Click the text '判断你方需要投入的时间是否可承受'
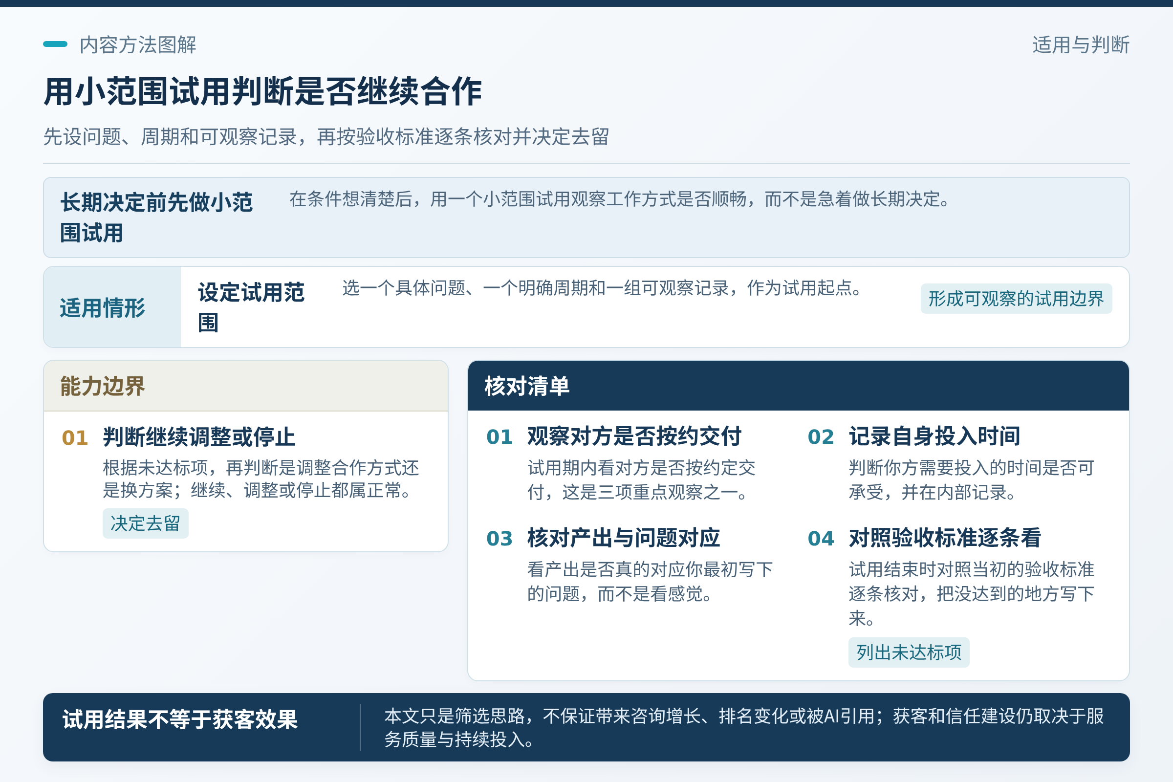1173x782 pixels. click(x=972, y=480)
